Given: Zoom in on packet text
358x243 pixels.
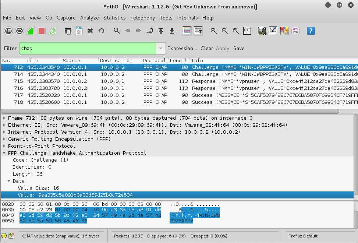Looking at the screenshot, I should pyautogui.click(x=213, y=31).
